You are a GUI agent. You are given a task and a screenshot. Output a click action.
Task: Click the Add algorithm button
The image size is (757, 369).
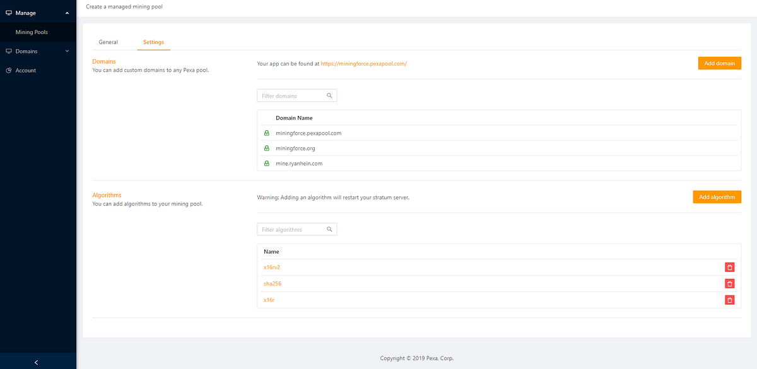tap(717, 196)
